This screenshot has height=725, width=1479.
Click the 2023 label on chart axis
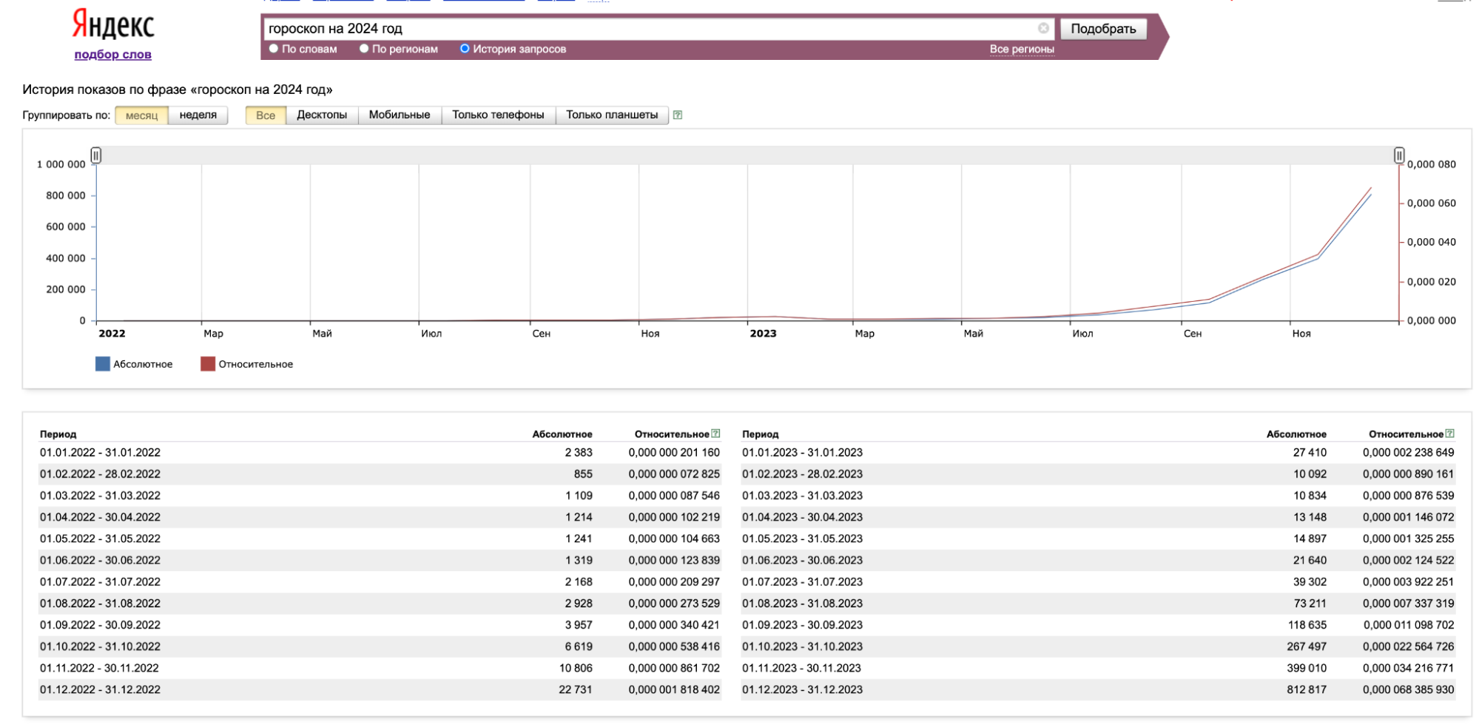(x=763, y=334)
